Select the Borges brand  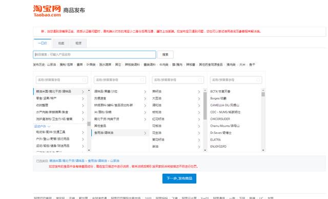tap(218, 98)
